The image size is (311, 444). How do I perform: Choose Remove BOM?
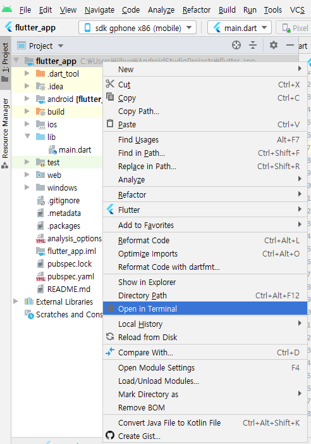point(205,407)
